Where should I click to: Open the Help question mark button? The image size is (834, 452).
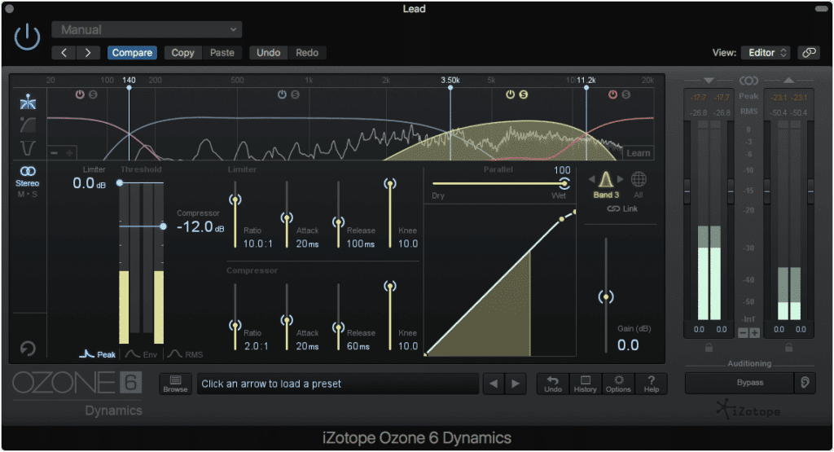pyautogui.click(x=651, y=384)
